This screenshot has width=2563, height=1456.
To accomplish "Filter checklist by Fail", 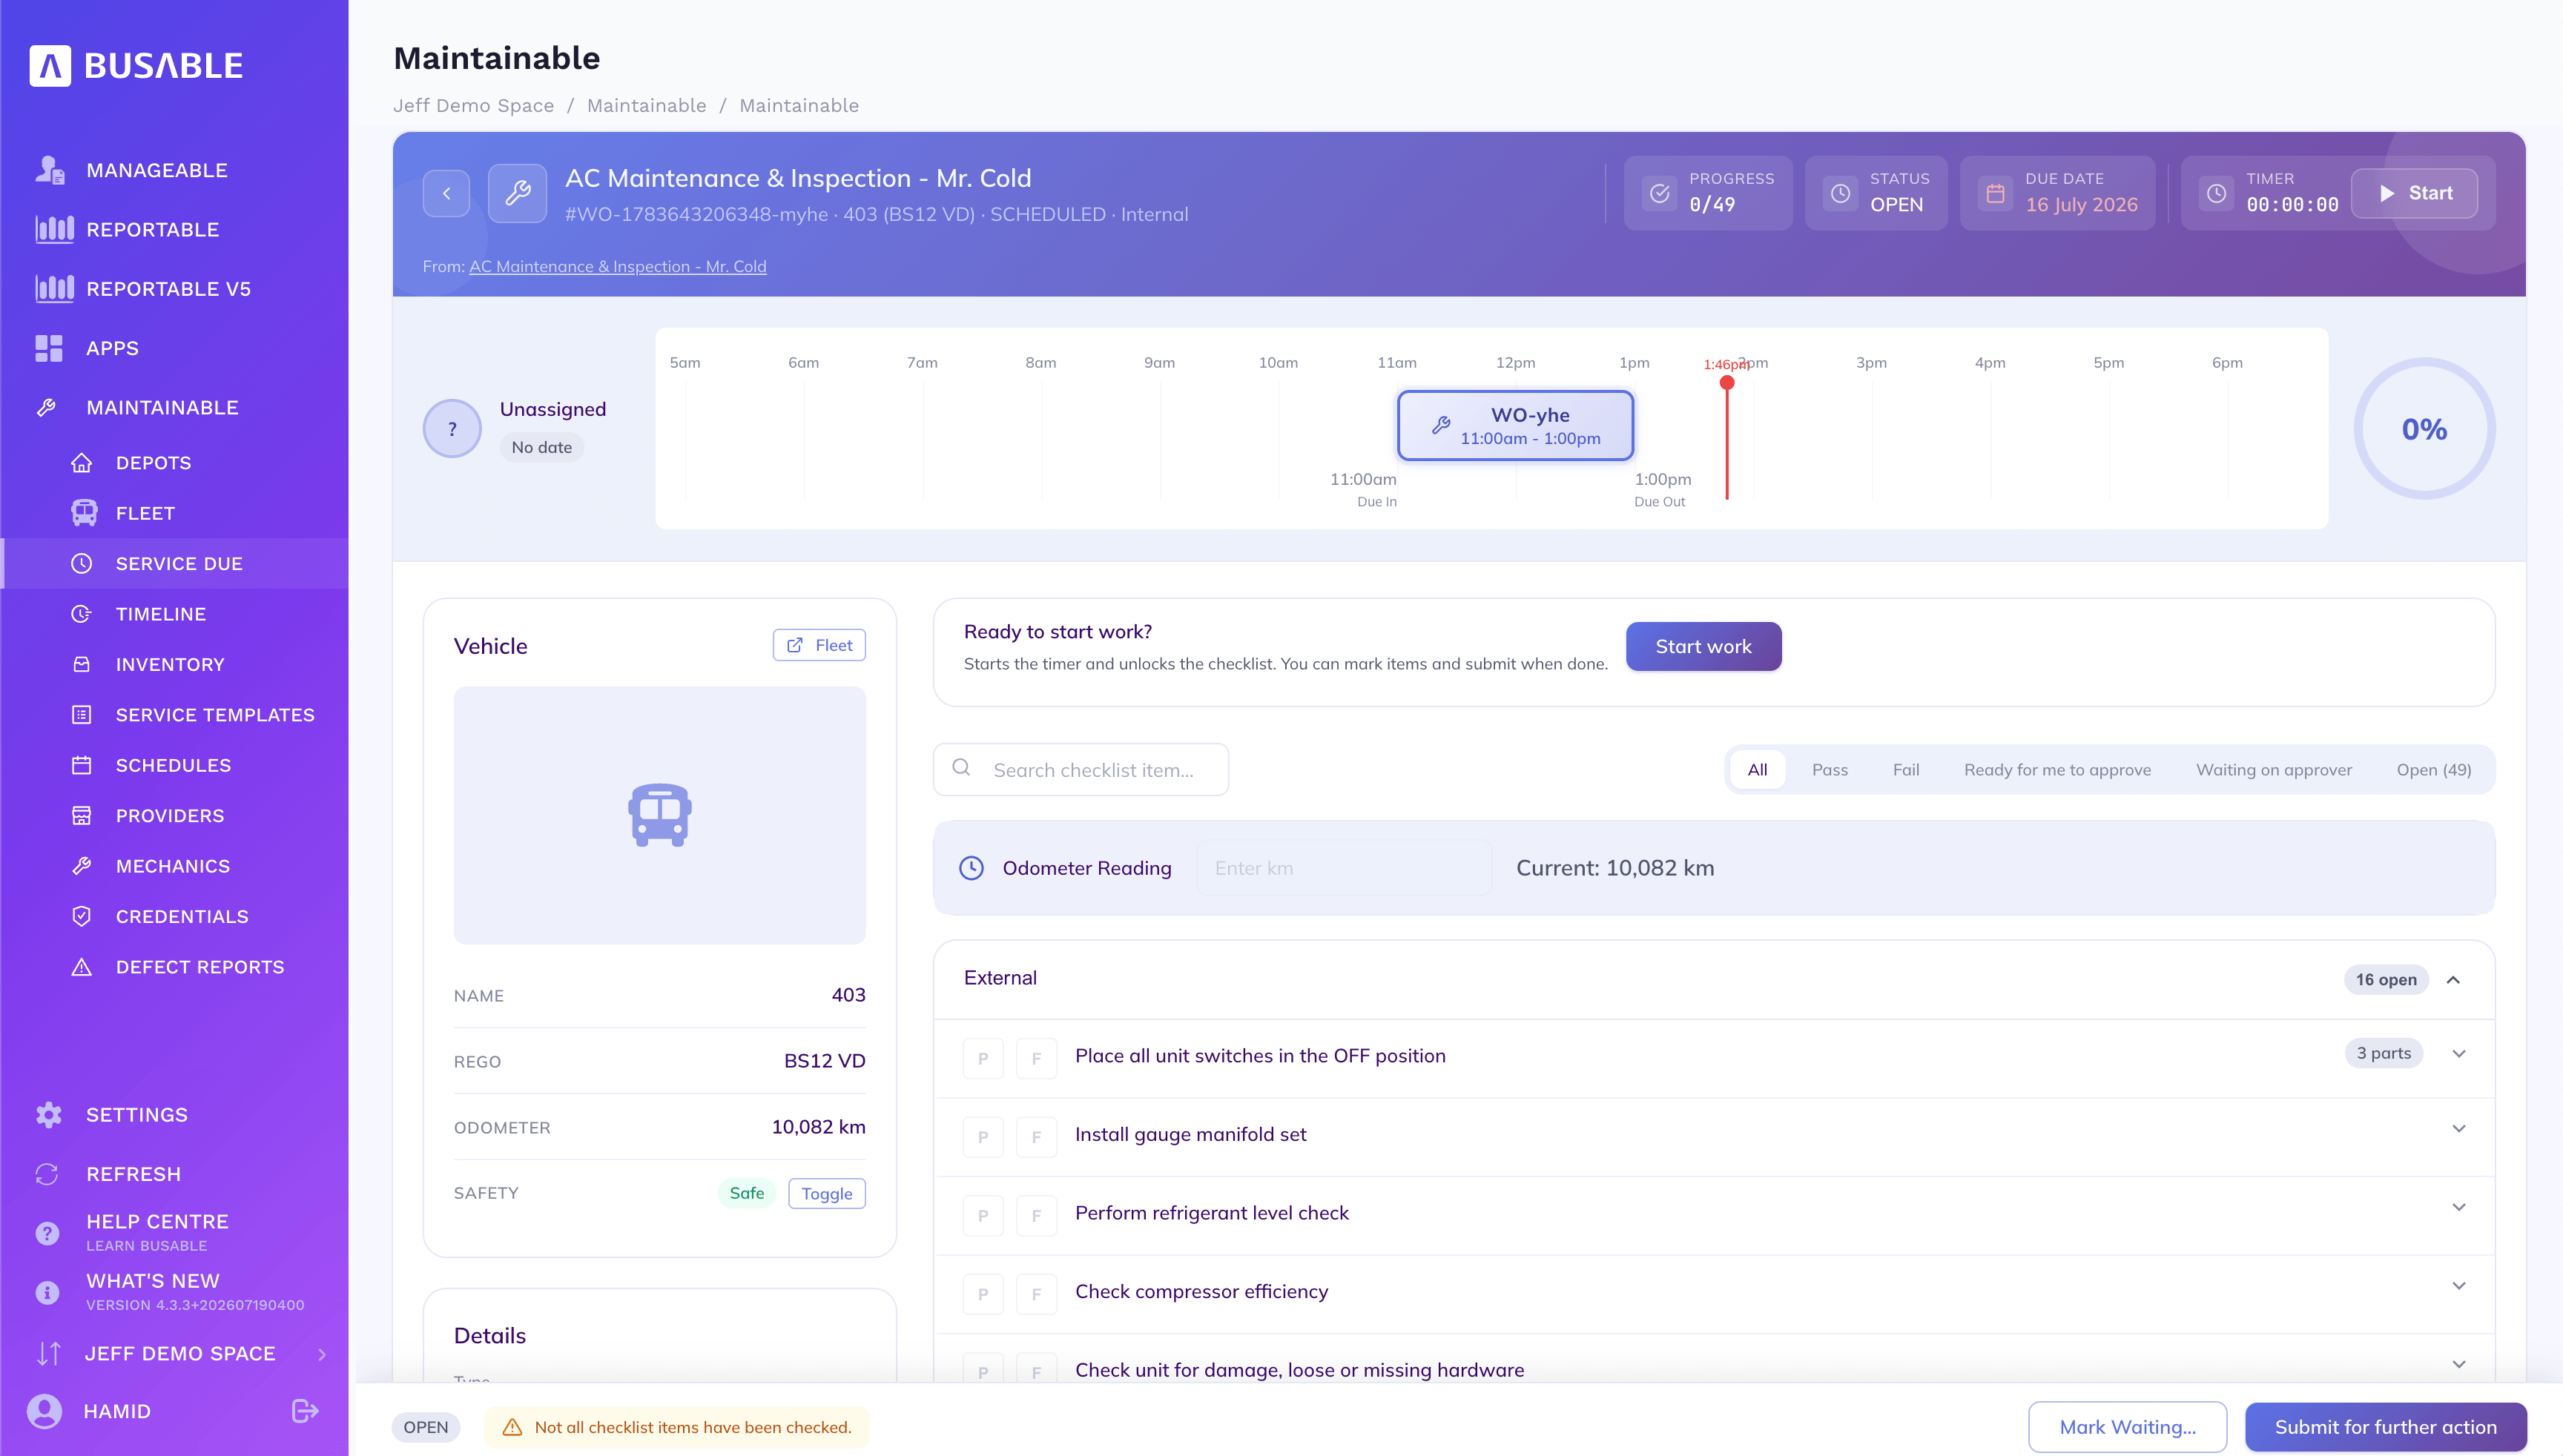I will (x=1906, y=770).
